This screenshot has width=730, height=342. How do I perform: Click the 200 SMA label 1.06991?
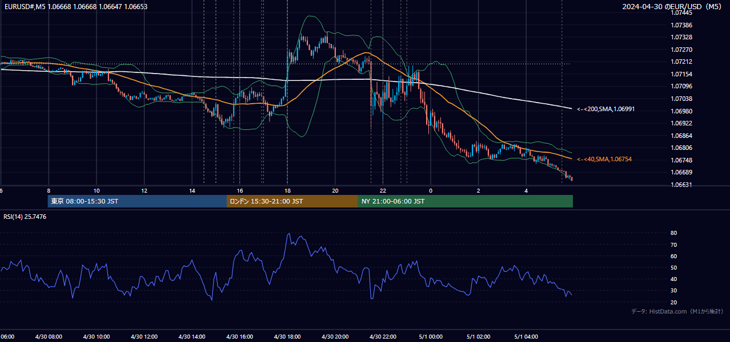tap(605, 109)
